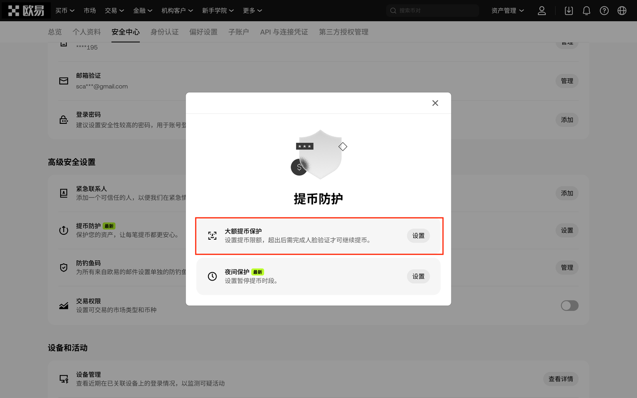Click the withdrawal protection icon in list
The width and height of the screenshot is (637, 398).
pyautogui.click(x=64, y=230)
